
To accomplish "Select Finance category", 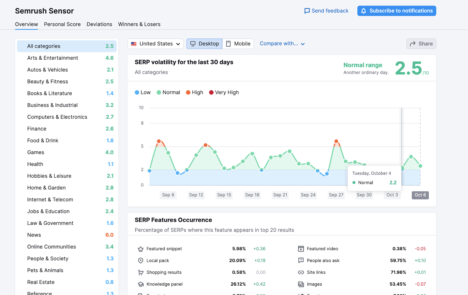I will coord(67,129).
